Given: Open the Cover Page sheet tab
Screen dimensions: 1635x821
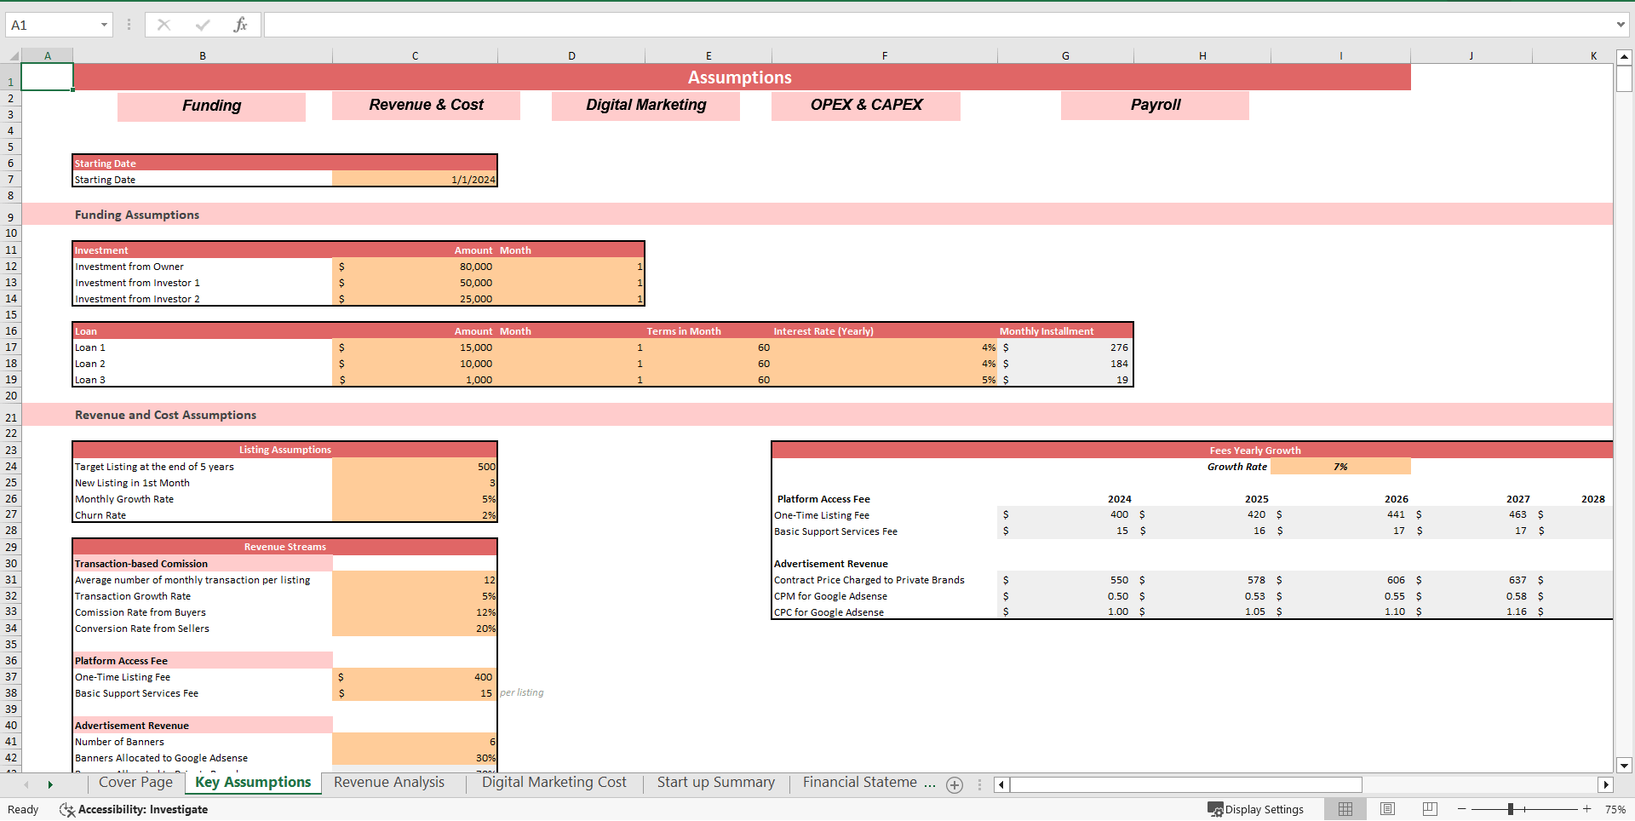Looking at the screenshot, I should click(x=135, y=782).
